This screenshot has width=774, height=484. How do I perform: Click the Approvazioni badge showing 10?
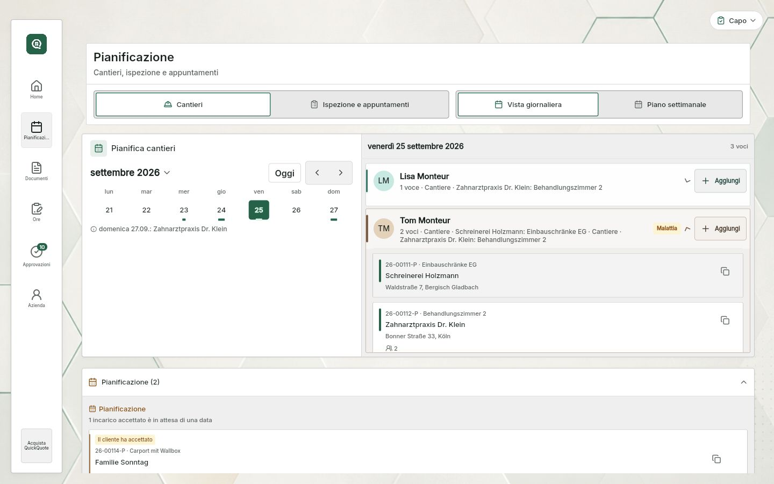coord(42,247)
